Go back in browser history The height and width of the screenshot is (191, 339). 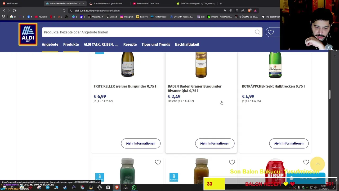click(4, 11)
